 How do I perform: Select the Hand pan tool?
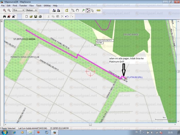coord(77,10)
